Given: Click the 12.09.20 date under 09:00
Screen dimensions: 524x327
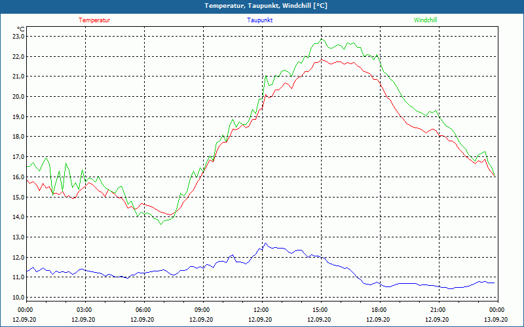Looking at the screenshot, I should 201,319.
